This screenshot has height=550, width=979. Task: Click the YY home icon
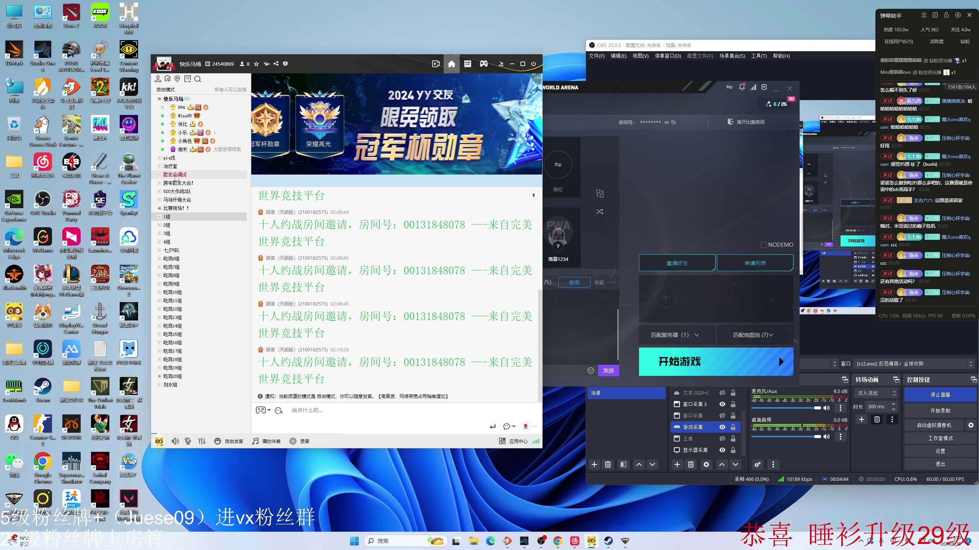452,64
